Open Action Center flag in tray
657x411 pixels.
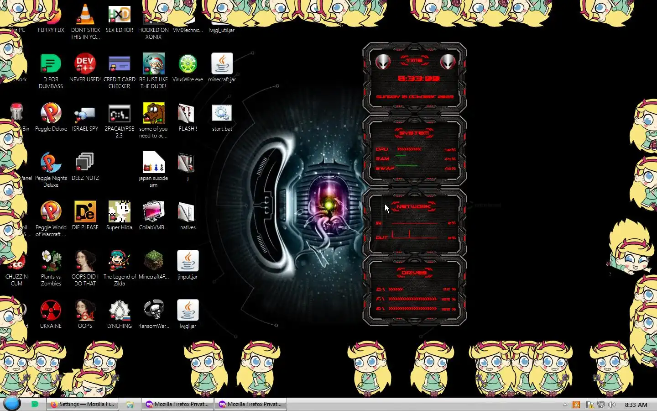pyautogui.click(x=589, y=405)
